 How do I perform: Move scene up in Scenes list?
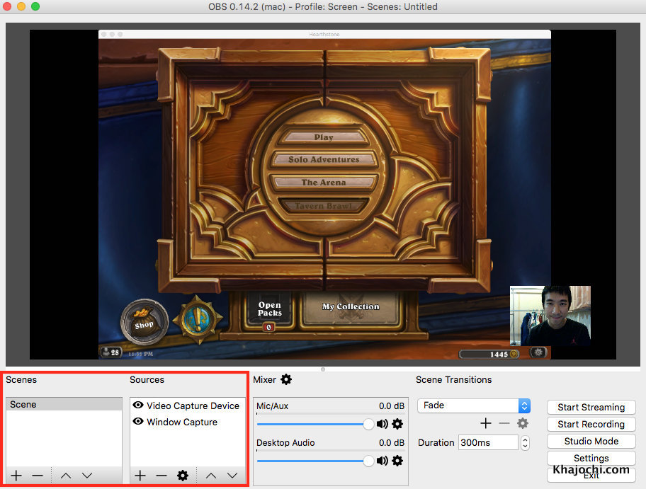[x=66, y=476]
